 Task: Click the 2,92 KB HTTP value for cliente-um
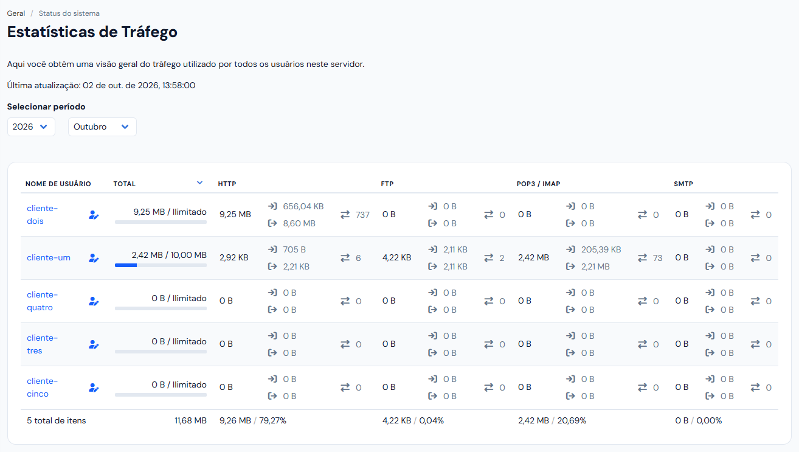[234, 257]
